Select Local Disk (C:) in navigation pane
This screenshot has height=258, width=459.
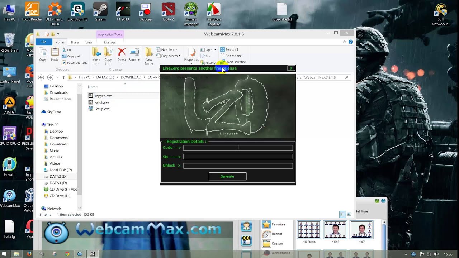tap(57, 170)
